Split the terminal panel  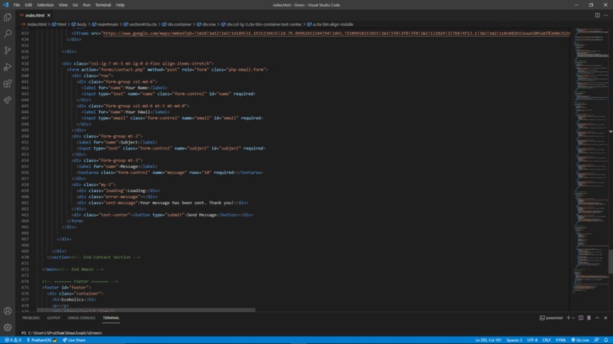pos(581,318)
